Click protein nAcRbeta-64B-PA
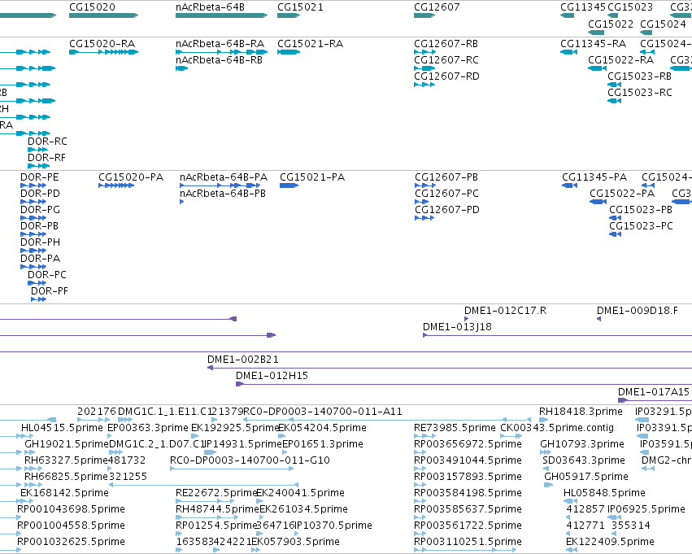692x554 pixels. tap(224, 177)
